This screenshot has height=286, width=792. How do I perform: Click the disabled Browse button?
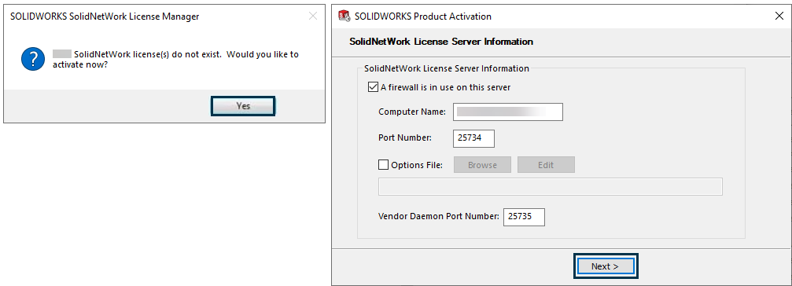[x=482, y=165]
